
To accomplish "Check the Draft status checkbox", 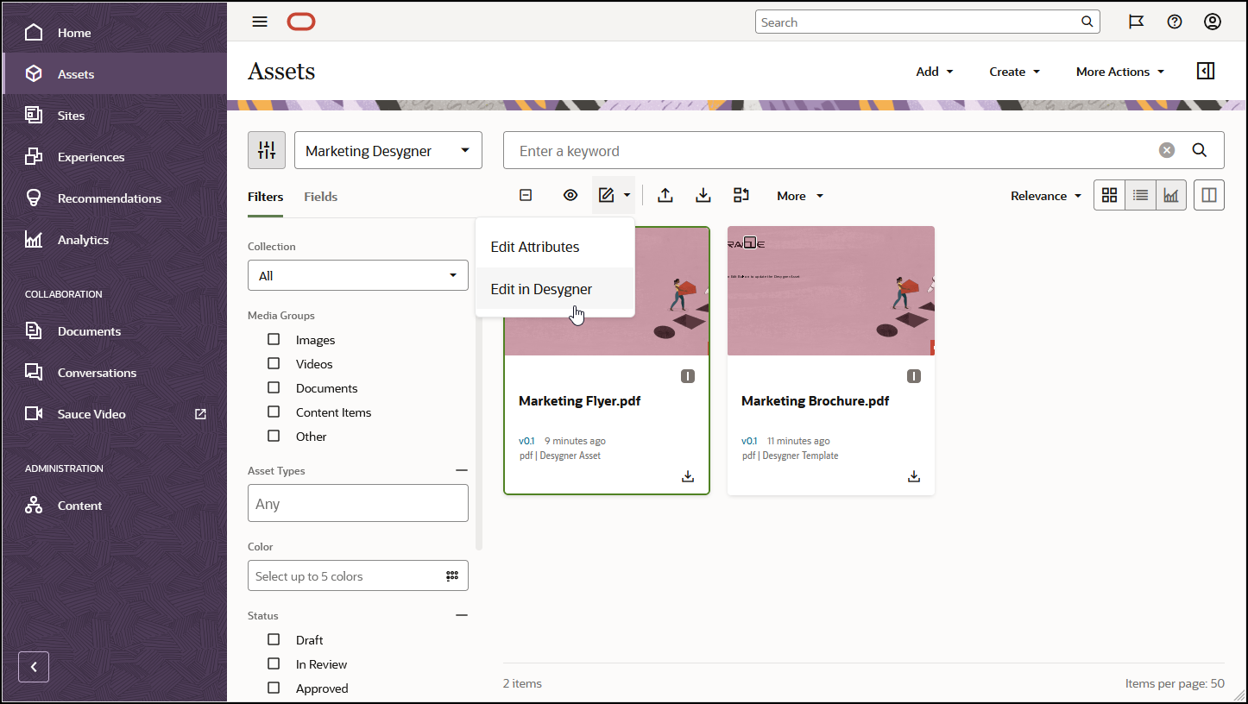I will tap(274, 639).
